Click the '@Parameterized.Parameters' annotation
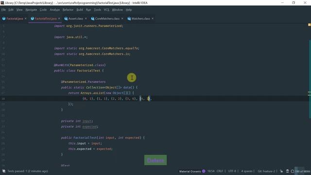 point(83,82)
